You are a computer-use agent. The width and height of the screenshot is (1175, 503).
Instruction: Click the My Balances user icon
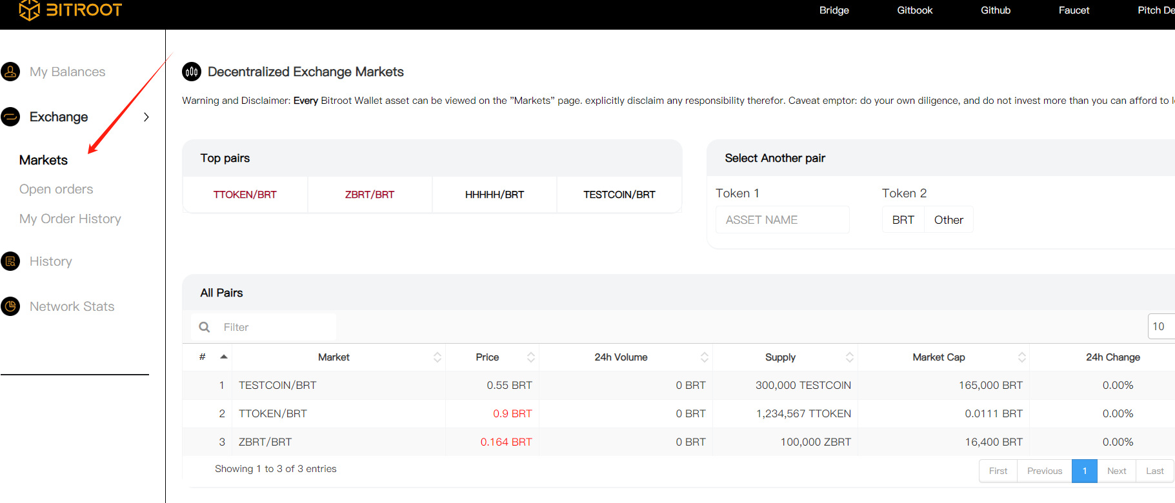[10, 72]
